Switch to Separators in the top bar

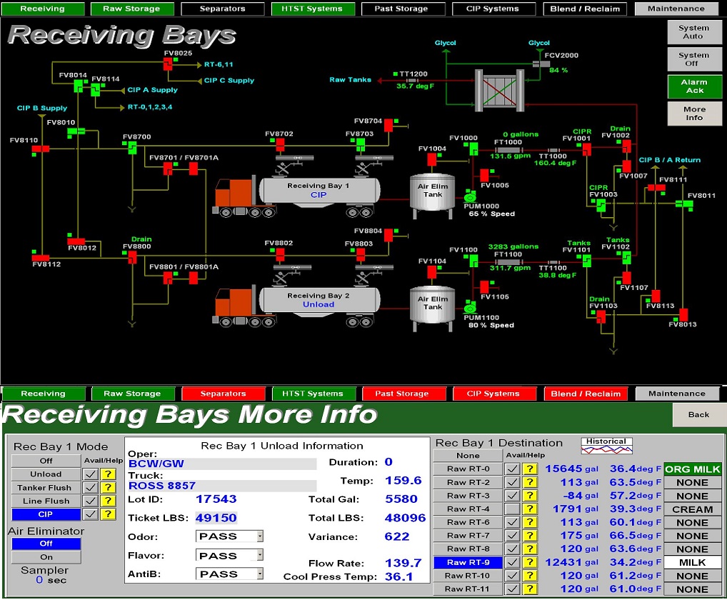223,9
